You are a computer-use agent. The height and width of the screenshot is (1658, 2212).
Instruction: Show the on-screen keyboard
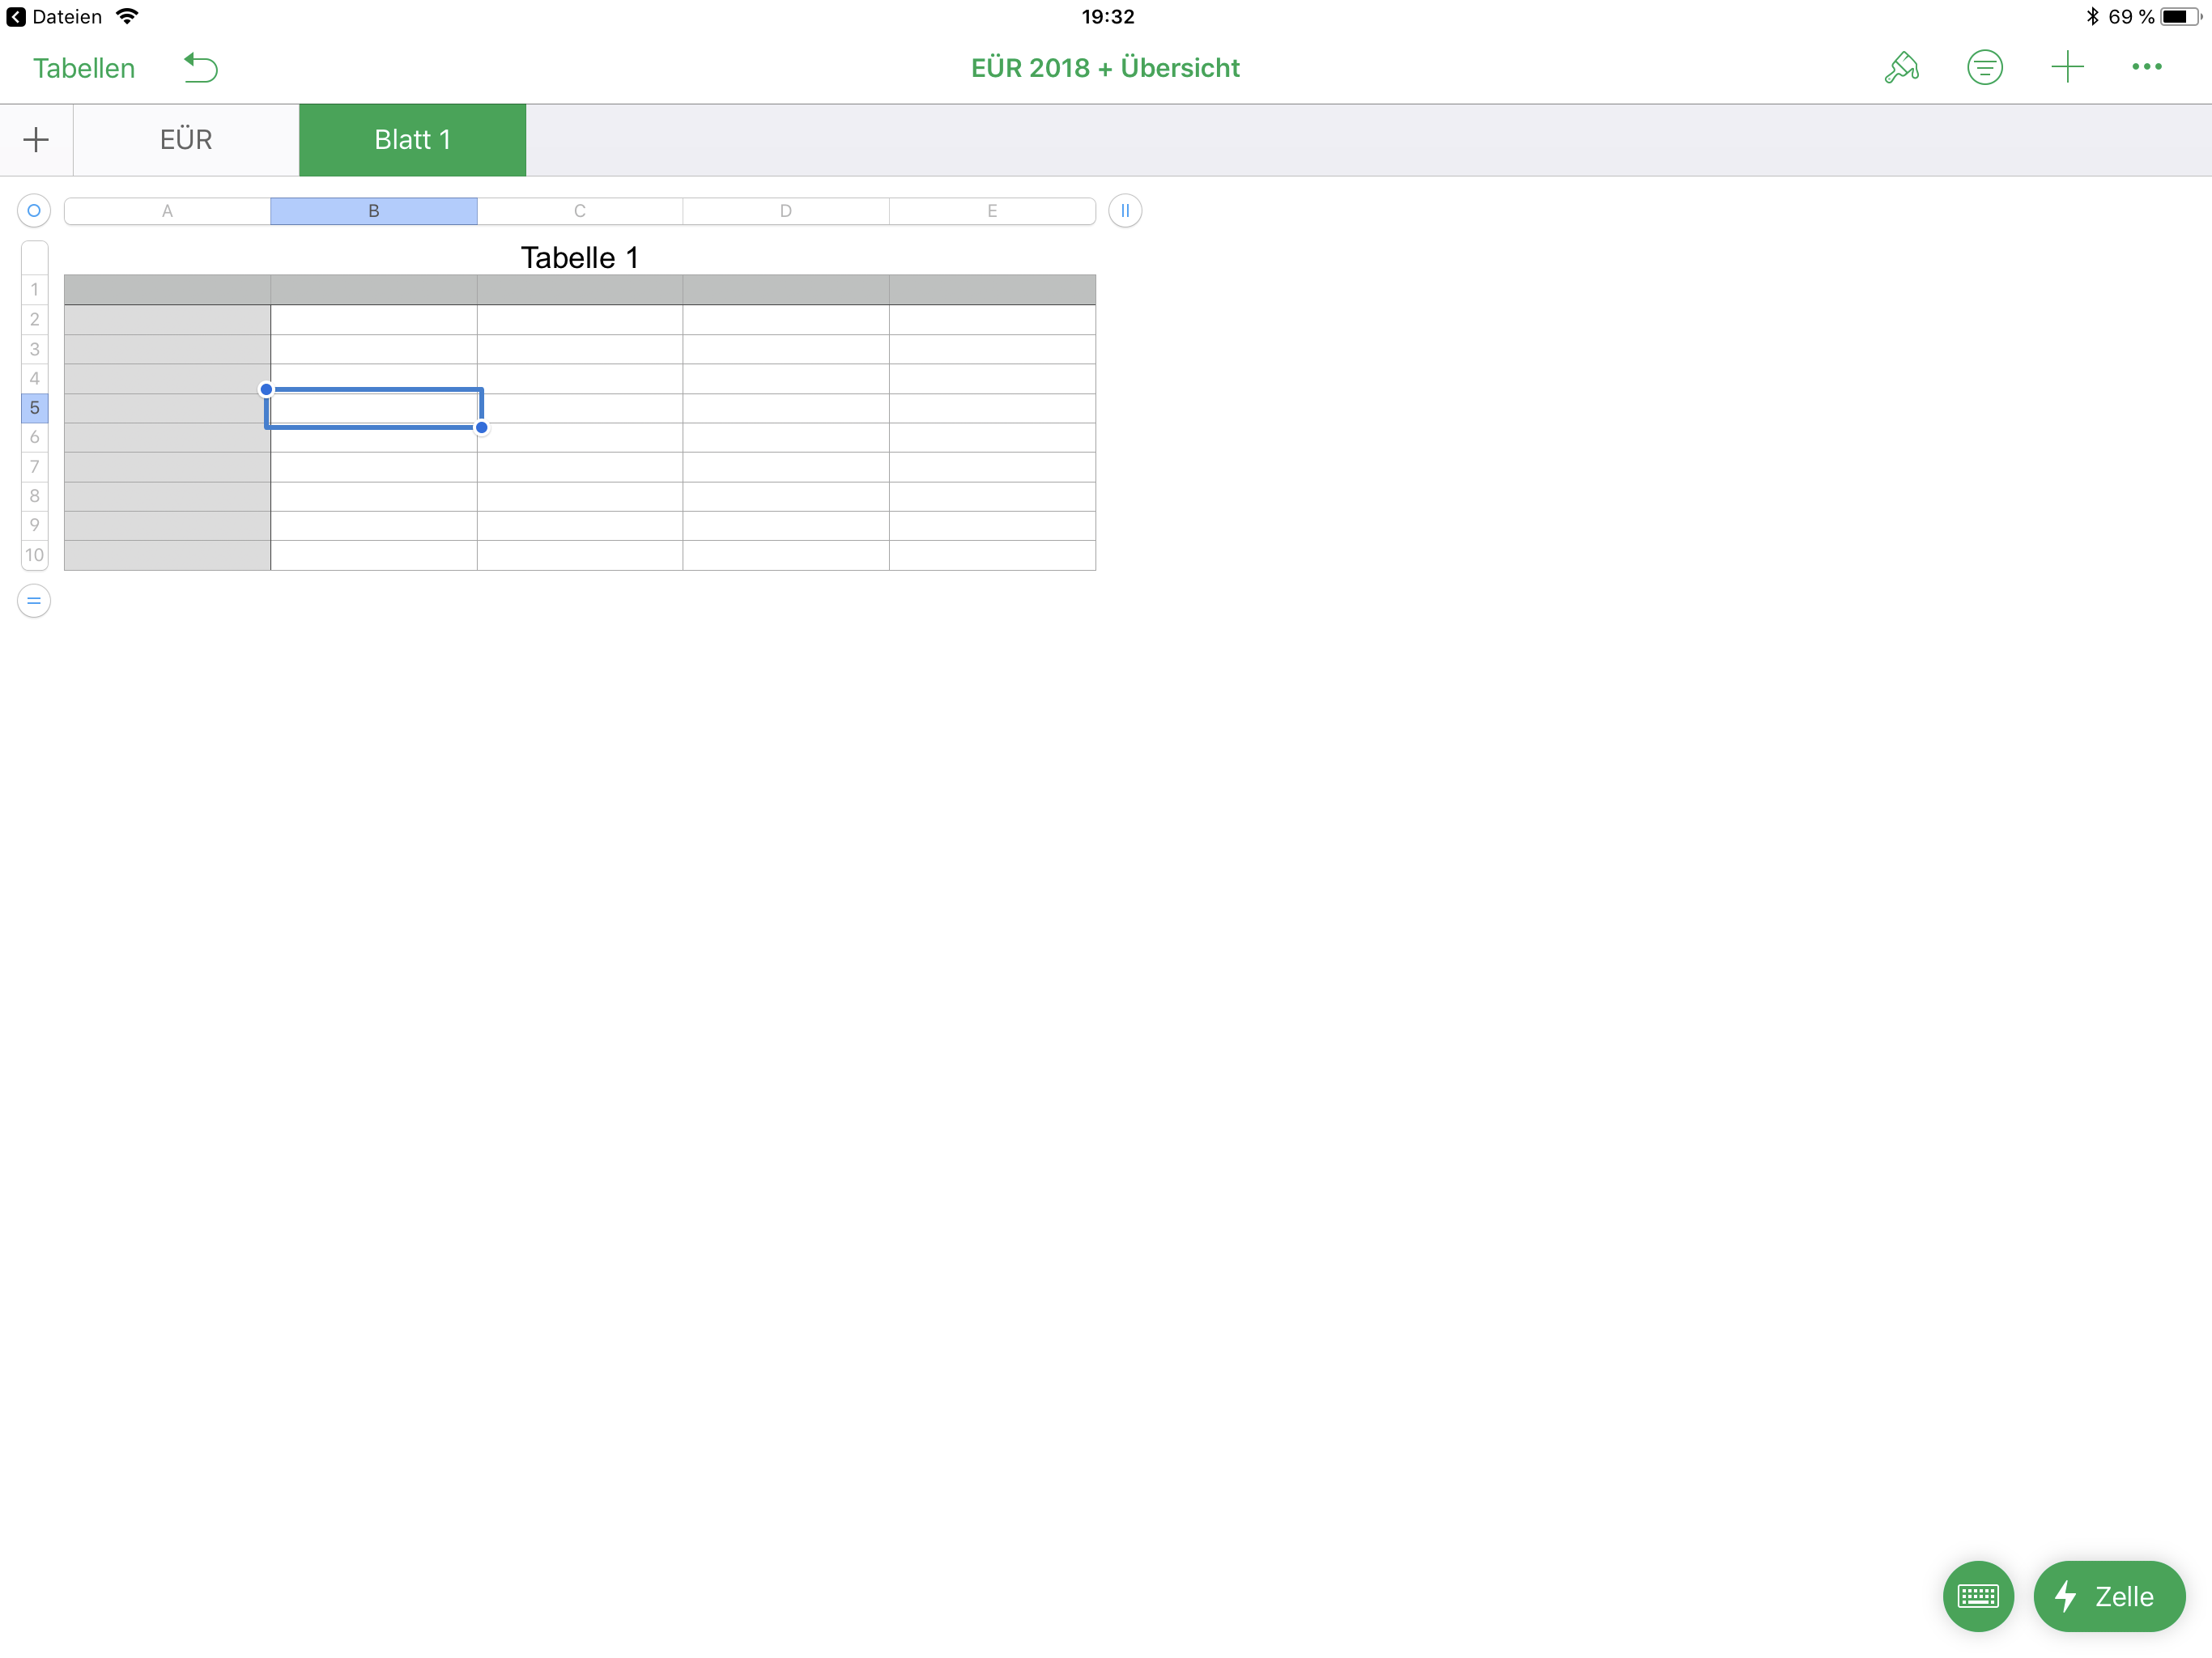(1977, 1595)
